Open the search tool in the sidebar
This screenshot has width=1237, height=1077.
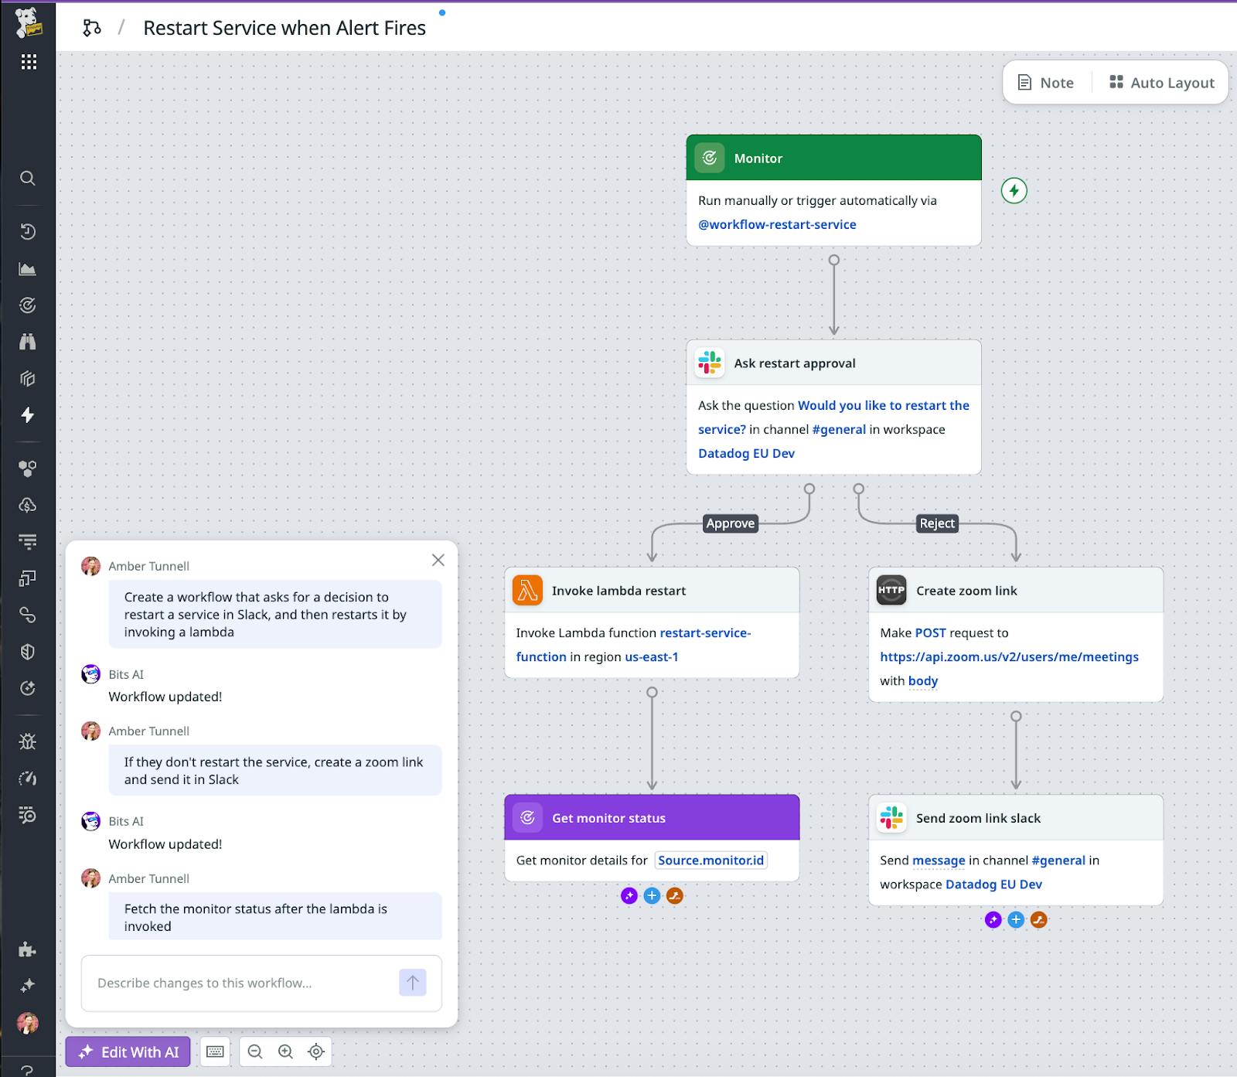coord(28,179)
